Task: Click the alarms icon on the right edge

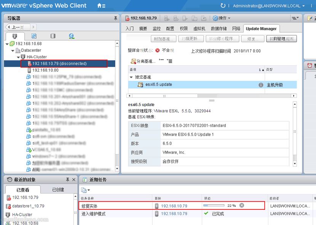Action: (309, 66)
